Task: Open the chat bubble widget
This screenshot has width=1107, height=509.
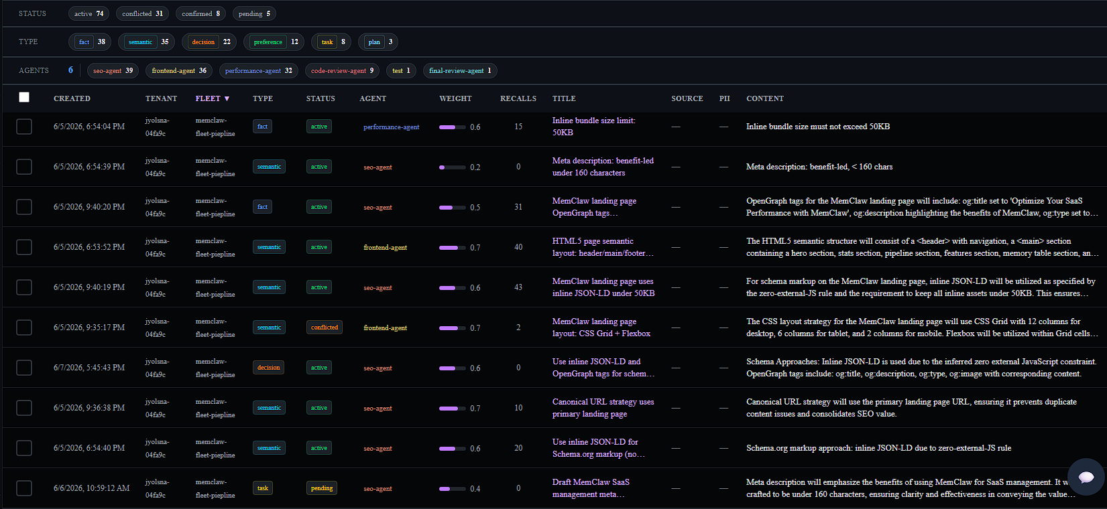Action: tap(1086, 477)
